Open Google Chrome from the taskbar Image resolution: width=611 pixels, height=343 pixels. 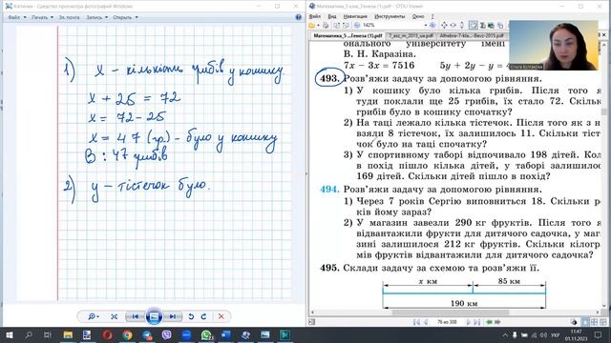[127, 334]
